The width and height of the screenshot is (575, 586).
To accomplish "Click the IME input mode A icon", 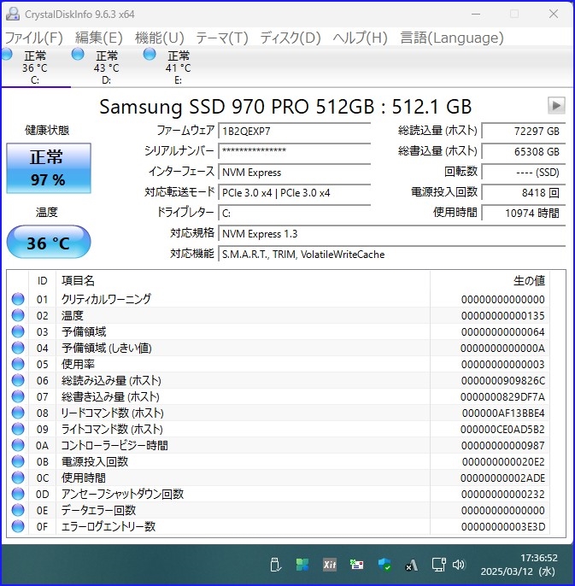I will point(412,565).
